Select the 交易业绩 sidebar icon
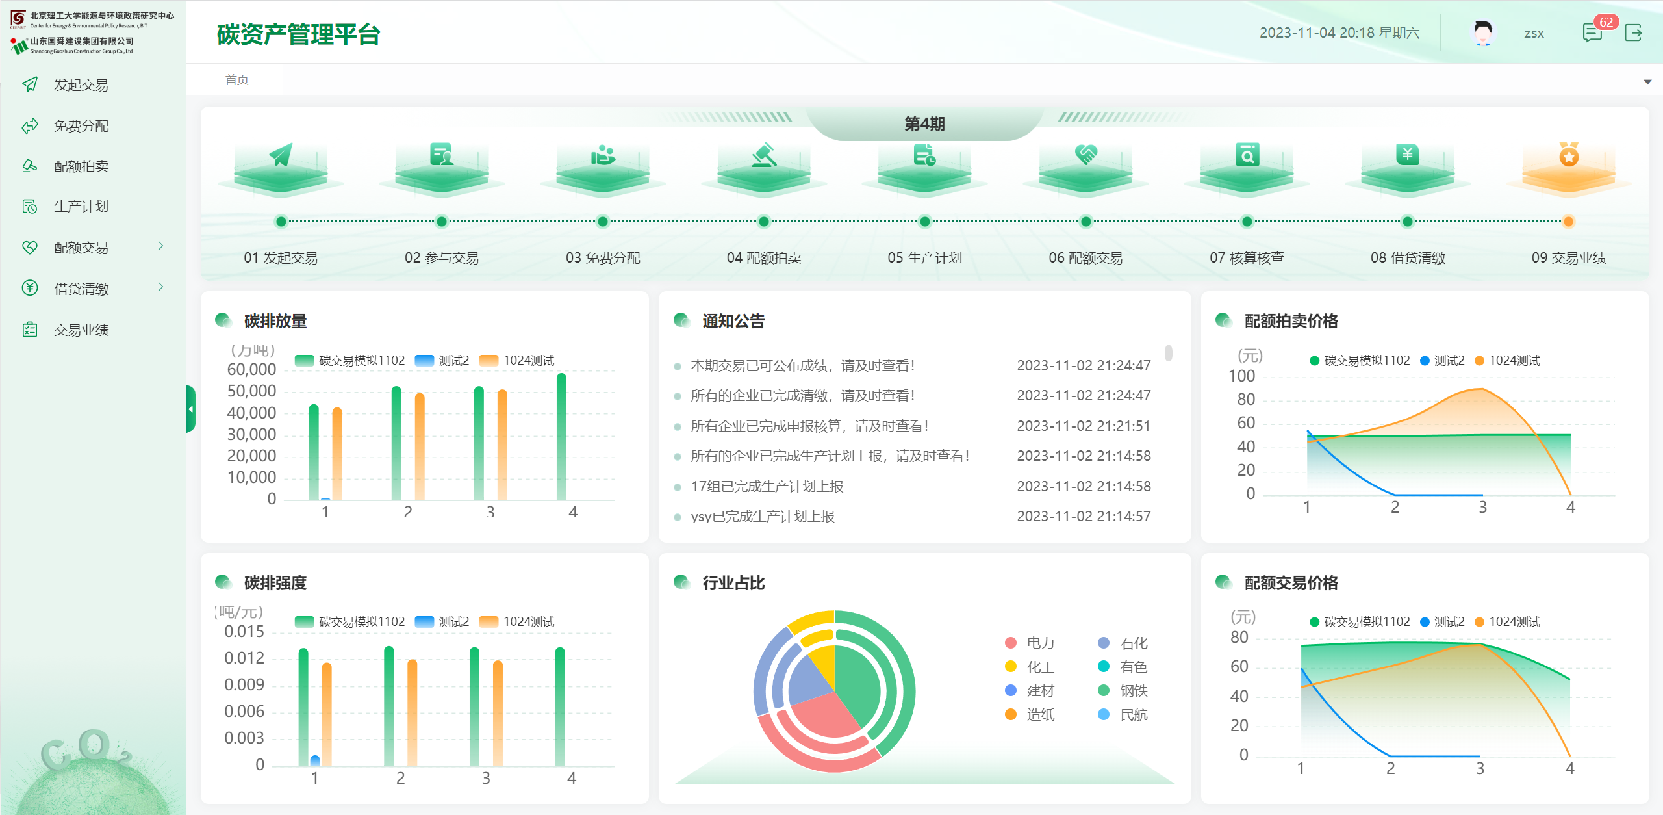The width and height of the screenshot is (1663, 815). pos(31,329)
